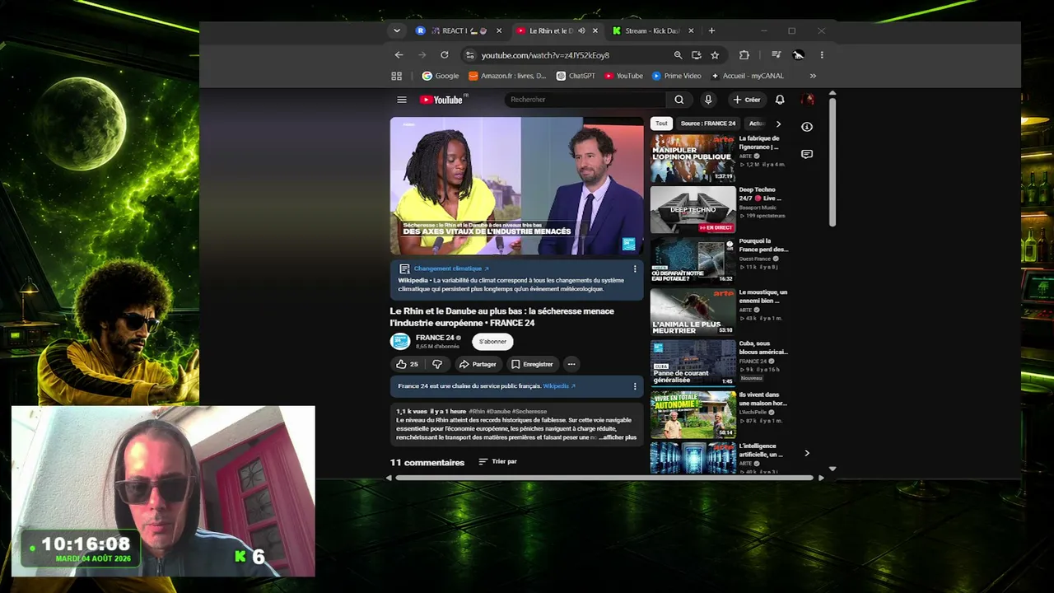Click the YouTube search magnifier button

pos(679,100)
